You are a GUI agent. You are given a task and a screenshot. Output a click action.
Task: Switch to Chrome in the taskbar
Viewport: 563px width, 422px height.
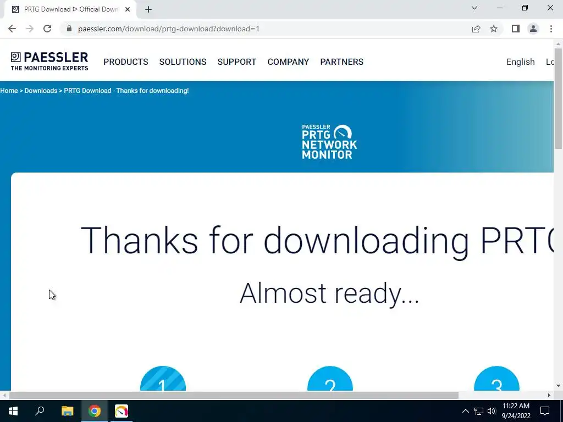[95, 411]
